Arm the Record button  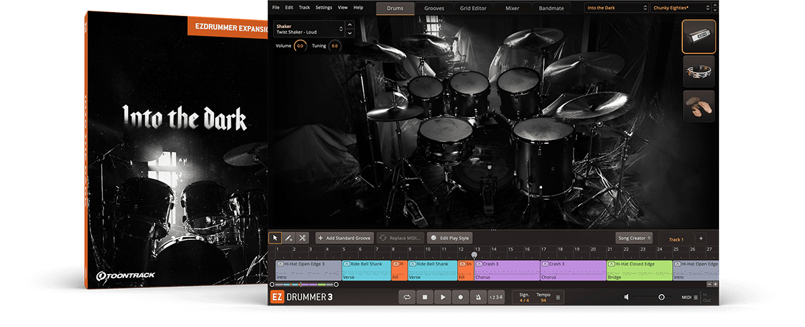[460, 297]
